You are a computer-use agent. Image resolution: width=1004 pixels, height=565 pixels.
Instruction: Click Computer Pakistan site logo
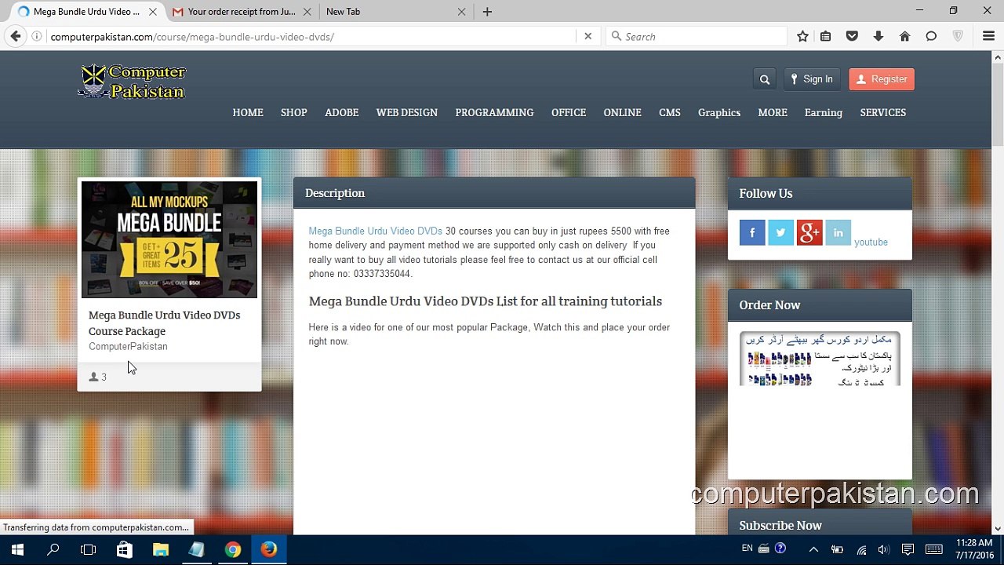point(132,82)
